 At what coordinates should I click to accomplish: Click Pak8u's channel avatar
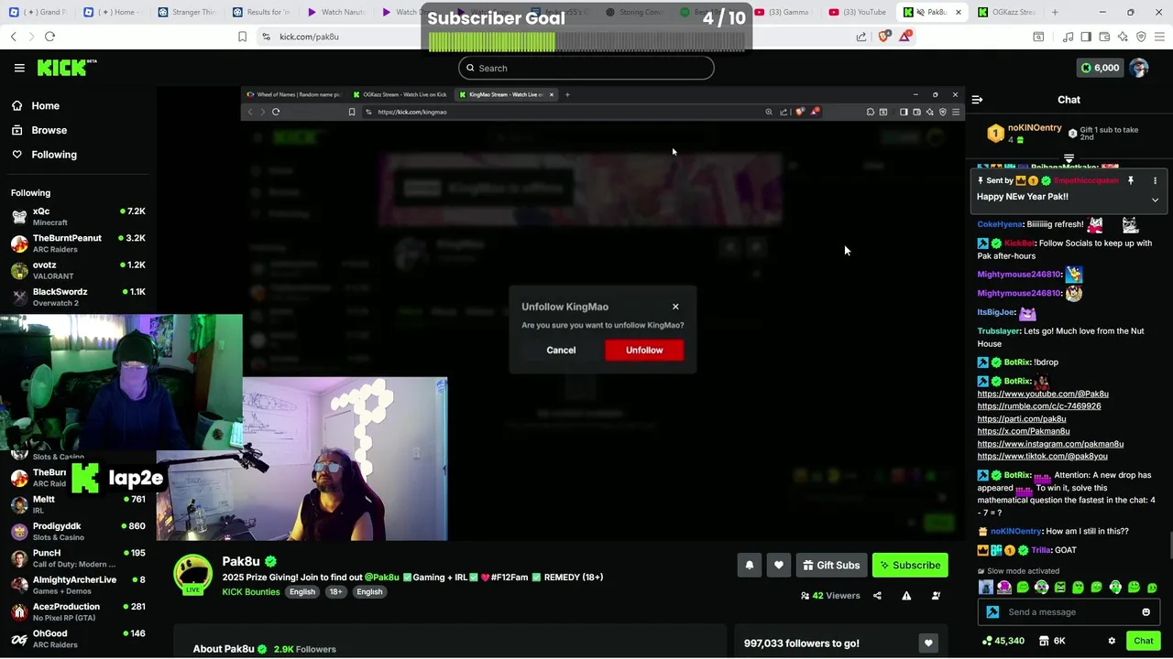click(x=193, y=575)
